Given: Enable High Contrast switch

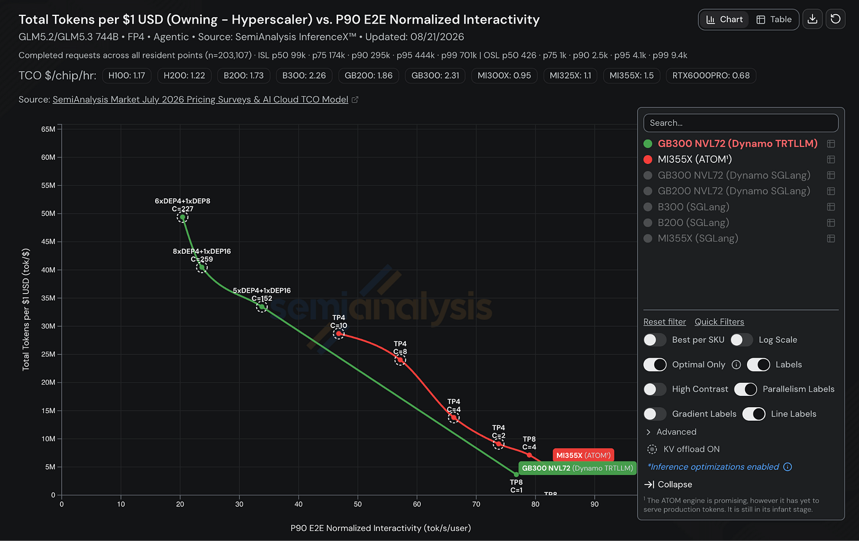Looking at the screenshot, I should pyautogui.click(x=655, y=389).
